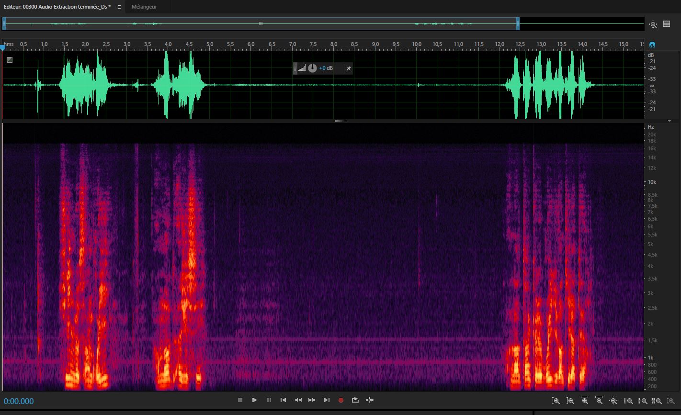Click the fast forward button
The image size is (681, 415).
tap(312, 400)
